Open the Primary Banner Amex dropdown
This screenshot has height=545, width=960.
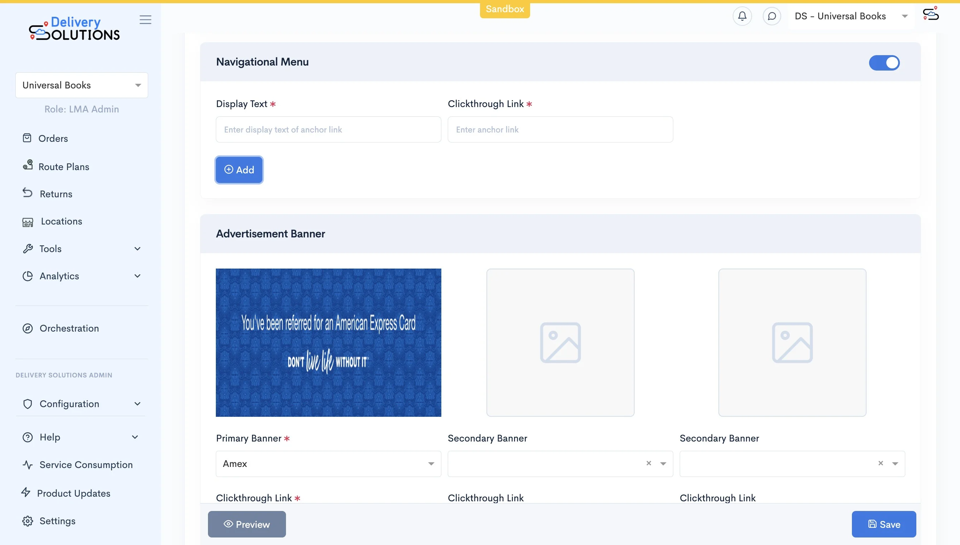click(x=328, y=463)
